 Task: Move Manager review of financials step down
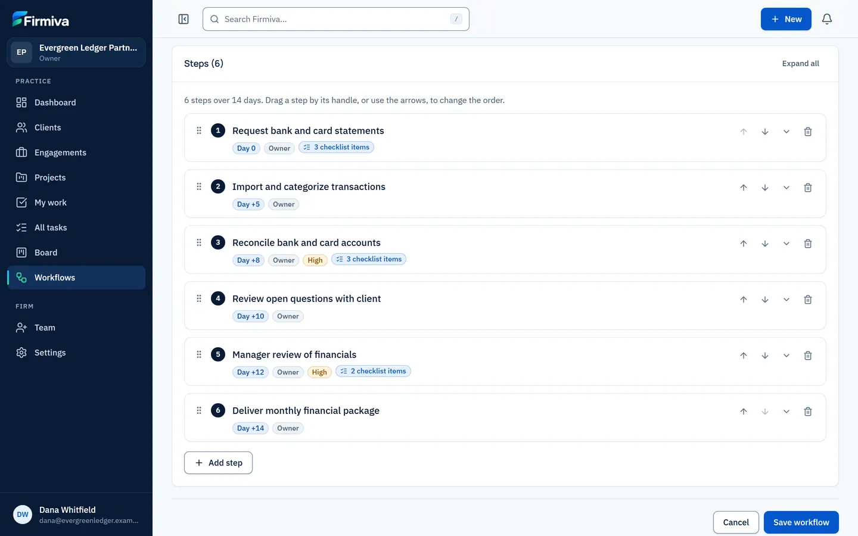tap(765, 356)
